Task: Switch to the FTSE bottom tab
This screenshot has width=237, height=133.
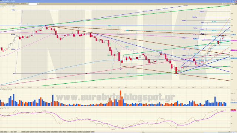Action: pyautogui.click(x=23, y=132)
